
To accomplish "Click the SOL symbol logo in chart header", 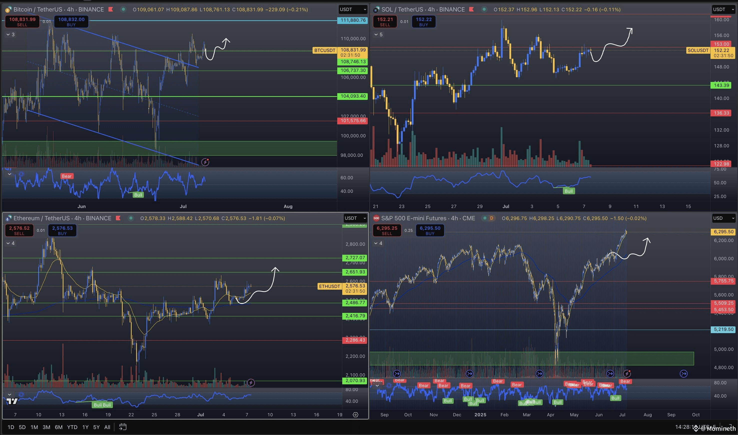I will point(376,10).
